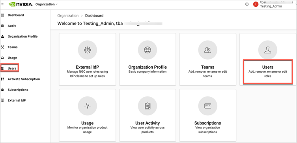Click the Organization breadcrumb link
The height and width of the screenshot is (143, 297).
click(68, 16)
